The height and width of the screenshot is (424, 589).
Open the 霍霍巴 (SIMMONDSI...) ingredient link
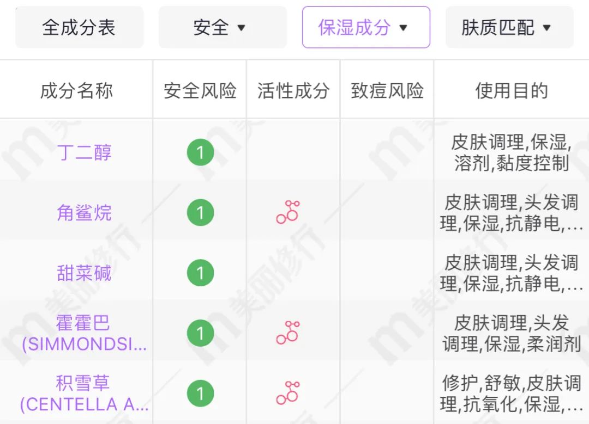84,333
